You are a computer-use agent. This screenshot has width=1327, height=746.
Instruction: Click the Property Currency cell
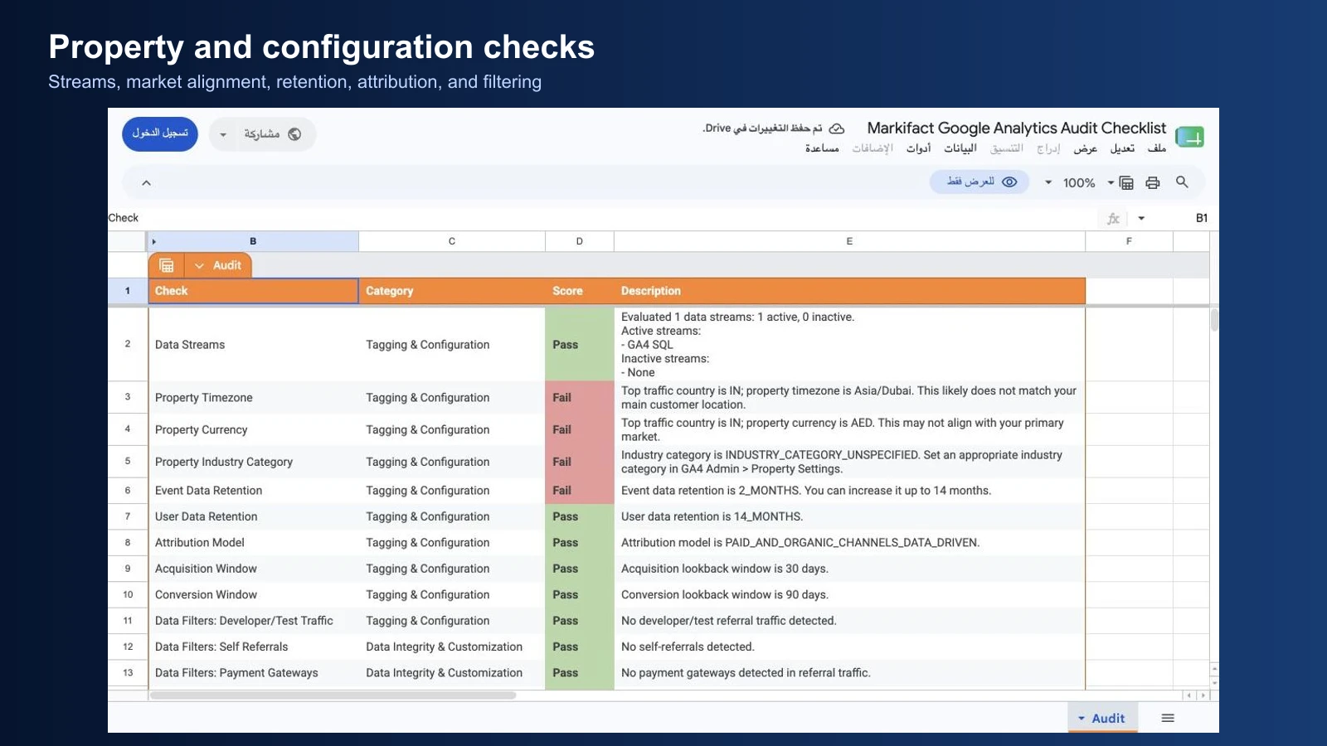click(x=253, y=430)
